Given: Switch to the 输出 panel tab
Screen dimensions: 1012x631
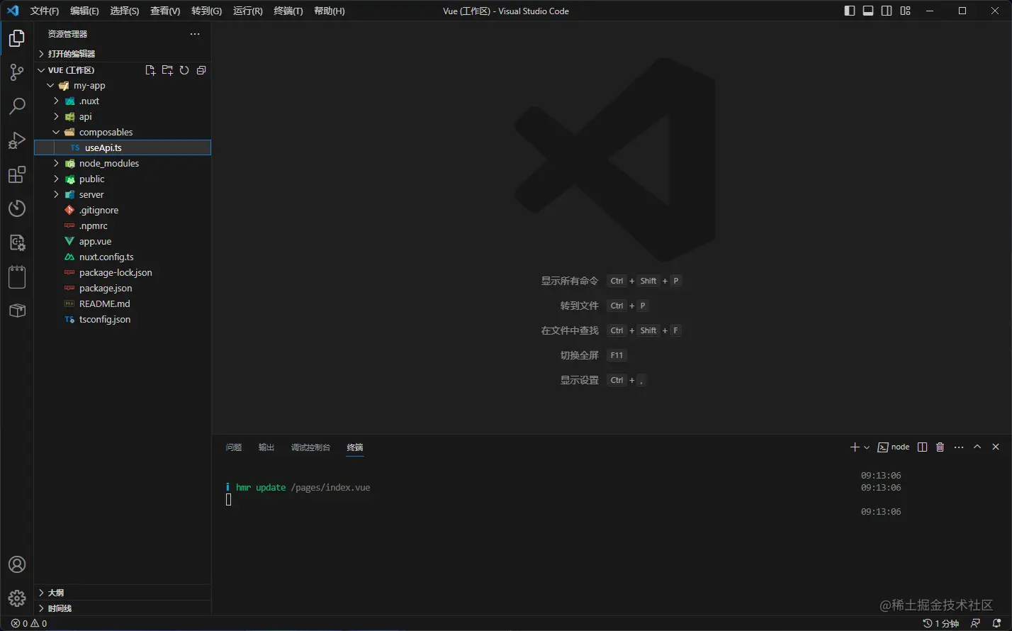Looking at the screenshot, I should point(266,447).
